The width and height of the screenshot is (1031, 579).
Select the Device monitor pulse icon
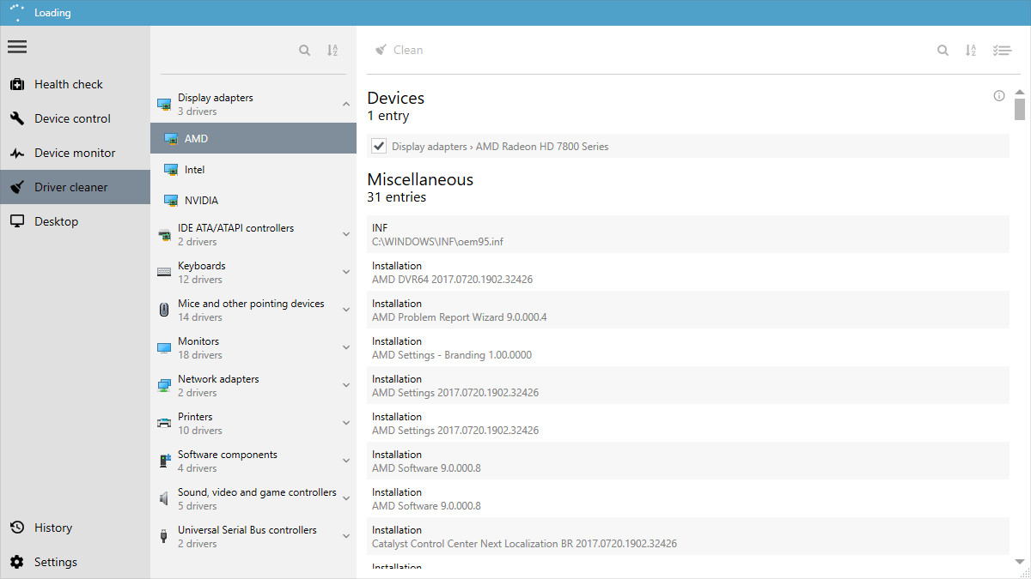(17, 152)
